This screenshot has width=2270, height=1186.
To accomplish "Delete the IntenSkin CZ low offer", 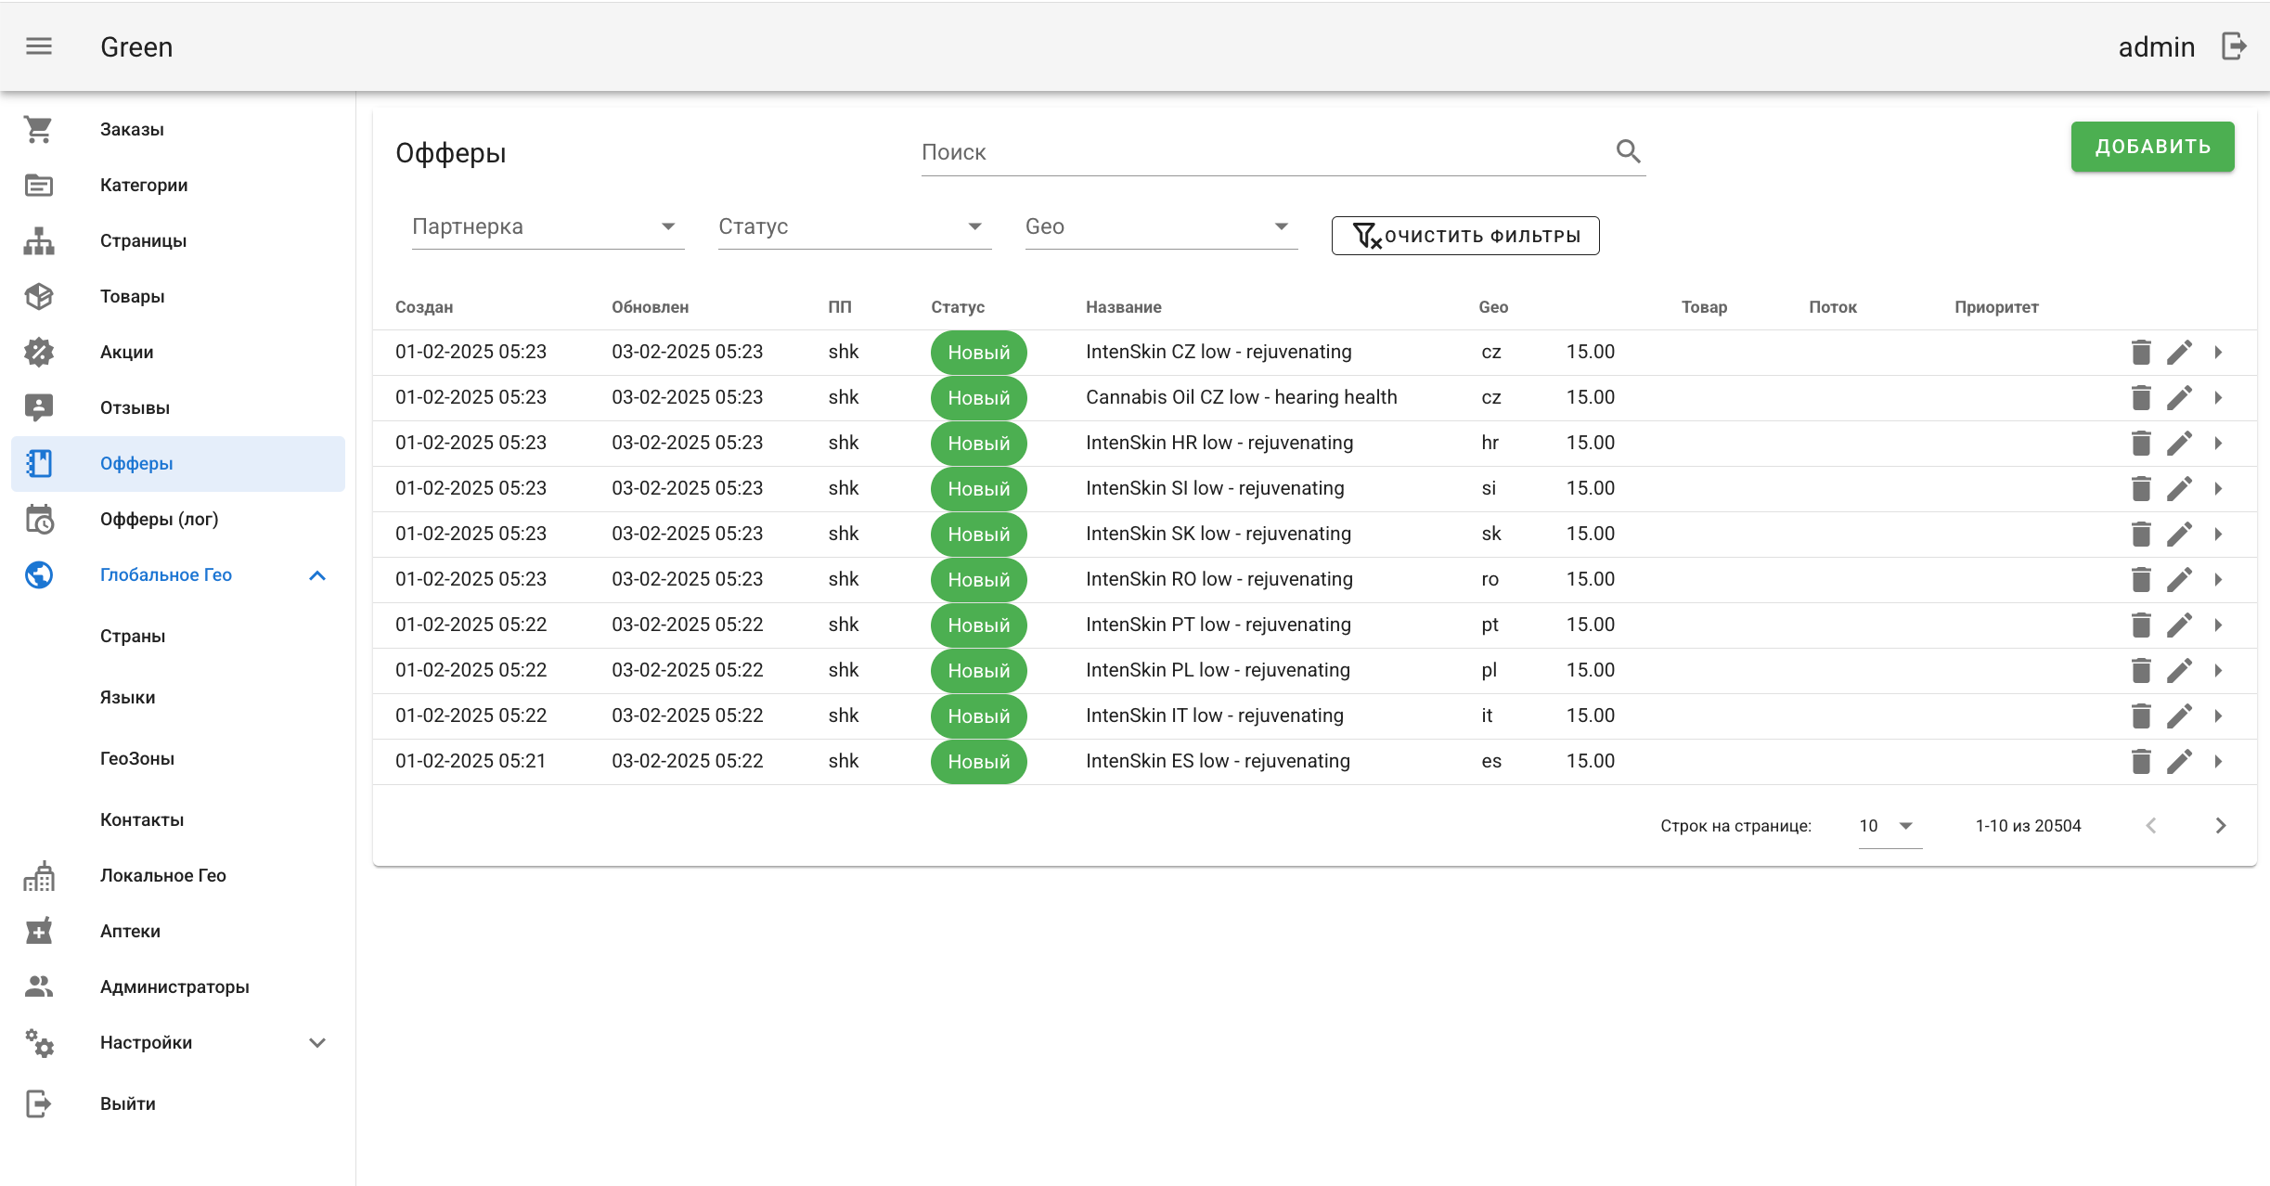I will pyautogui.click(x=2141, y=353).
